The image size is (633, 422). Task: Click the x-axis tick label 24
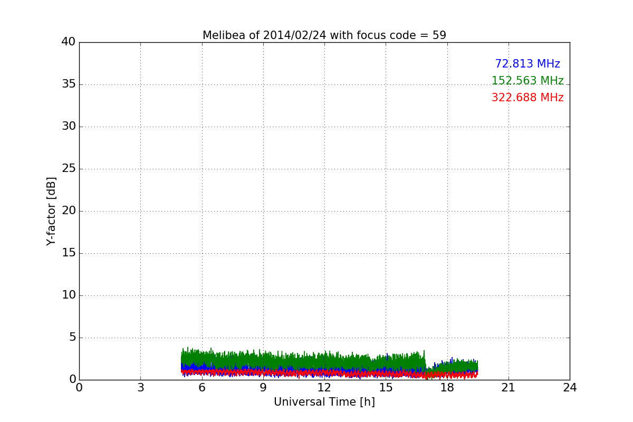click(570, 388)
